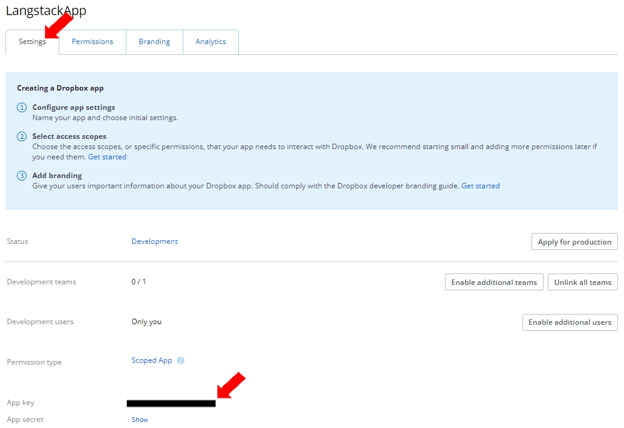Click the step 3 circle icon
This screenshot has width=624, height=428.
tap(22, 176)
